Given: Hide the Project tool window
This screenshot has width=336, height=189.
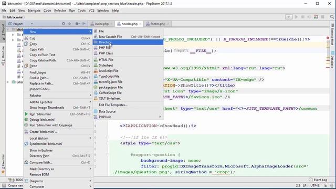Looking at the screenshot, I should [x=84, y=24].
